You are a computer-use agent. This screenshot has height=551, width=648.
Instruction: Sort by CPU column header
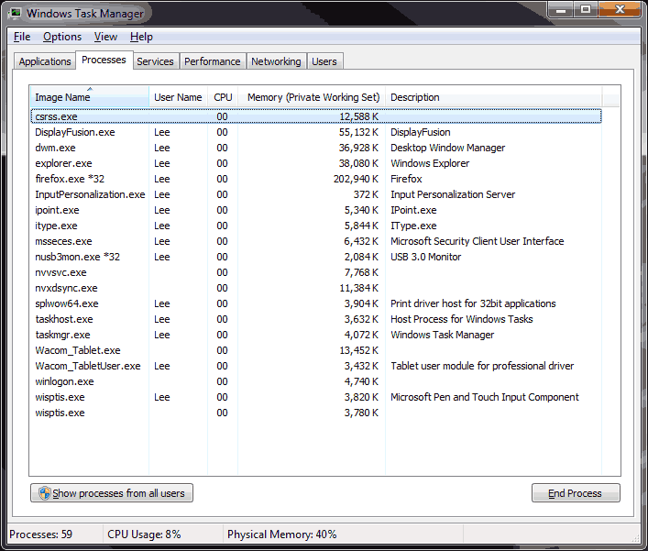coord(223,97)
